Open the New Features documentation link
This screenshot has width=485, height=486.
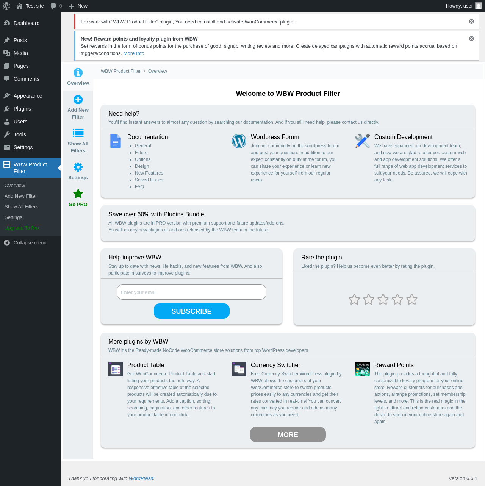[149, 173]
